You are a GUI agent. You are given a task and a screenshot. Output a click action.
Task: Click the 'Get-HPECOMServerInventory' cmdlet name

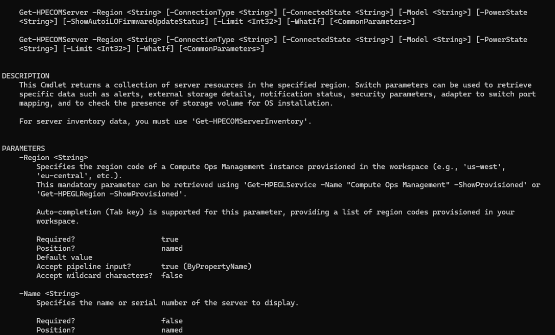click(251, 122)
